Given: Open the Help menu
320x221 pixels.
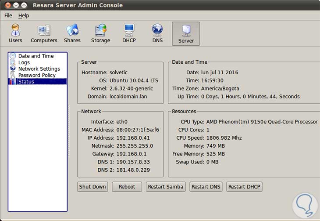Looking at the screenshot, I should tap(24, 15).
